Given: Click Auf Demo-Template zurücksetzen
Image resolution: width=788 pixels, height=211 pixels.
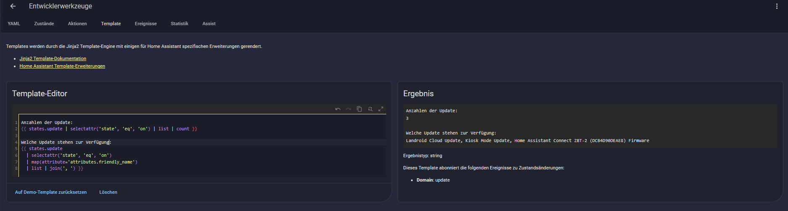Looking at the screenshot, I should point(51,193).
